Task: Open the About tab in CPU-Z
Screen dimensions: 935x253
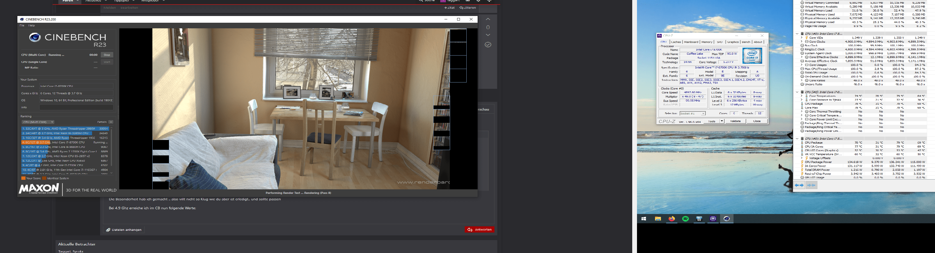Action: [x=758, y=42]
